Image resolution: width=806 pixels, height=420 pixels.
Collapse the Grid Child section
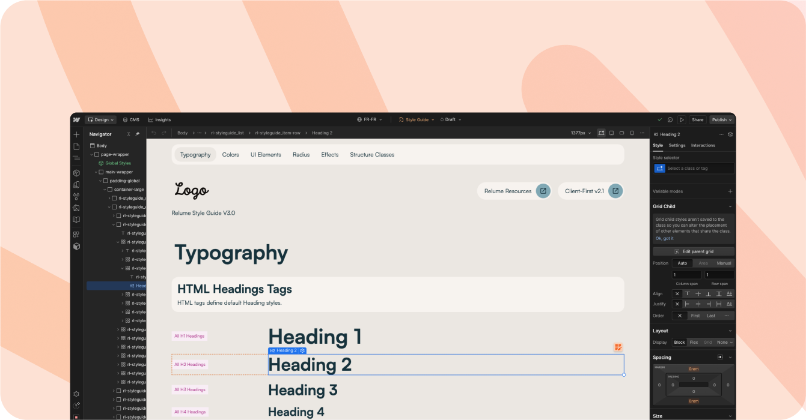tap(730, 206)
